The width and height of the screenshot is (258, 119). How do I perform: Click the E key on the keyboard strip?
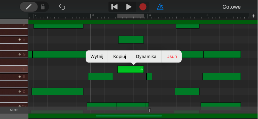pos(14,77)
